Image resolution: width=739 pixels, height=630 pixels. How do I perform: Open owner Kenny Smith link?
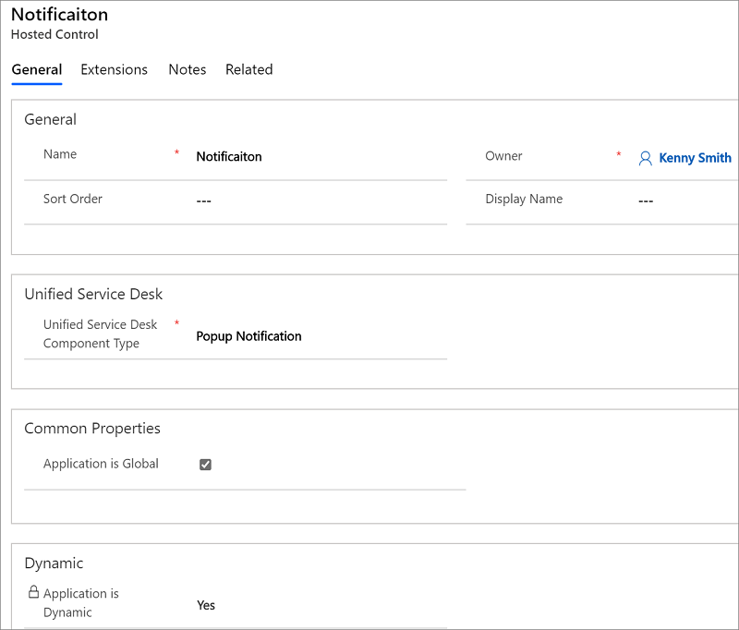point(695,158)
